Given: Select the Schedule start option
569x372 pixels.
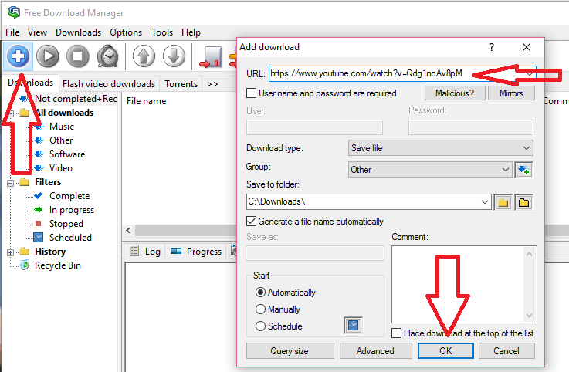Looking at the screenshot, I should click(x=260, y=326).
